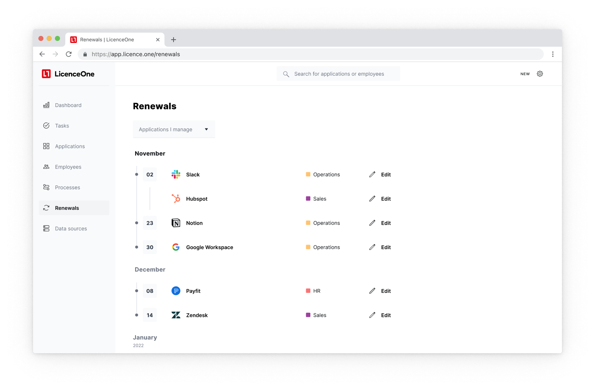Click the LicenceOne logo in sidebar
595x390 pixels.
click(x=68, y=74)
